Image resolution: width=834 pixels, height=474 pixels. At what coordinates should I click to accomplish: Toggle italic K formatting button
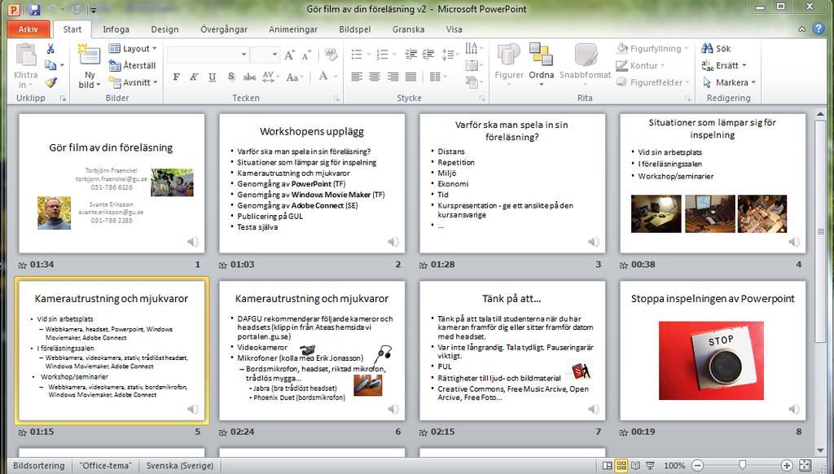(x=194, y=77)
